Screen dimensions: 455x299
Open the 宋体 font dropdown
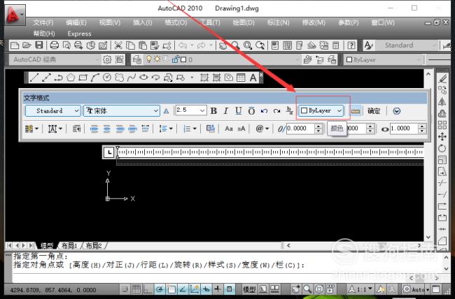(x=122, y=110)
